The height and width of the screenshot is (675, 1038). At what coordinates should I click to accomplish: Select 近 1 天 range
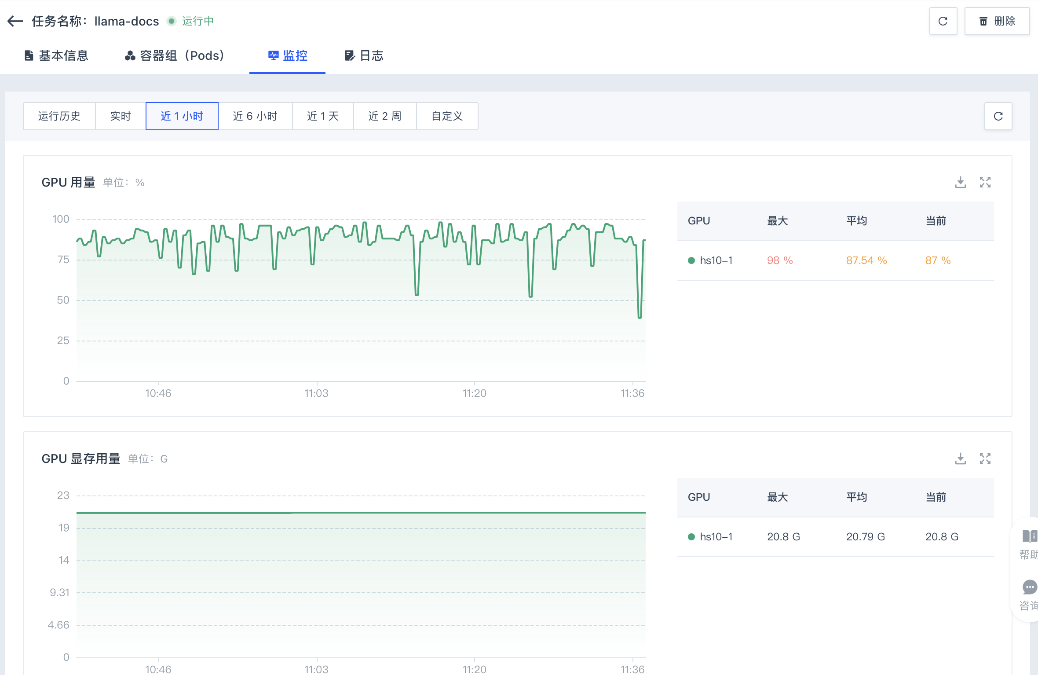323,116
